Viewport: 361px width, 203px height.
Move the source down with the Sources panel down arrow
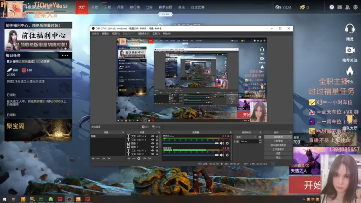pos(150,159)
